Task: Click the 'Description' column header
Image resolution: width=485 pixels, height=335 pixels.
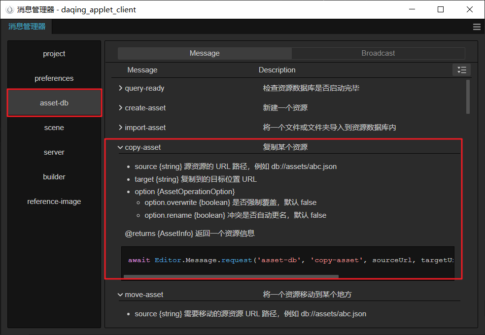Action: 277,70
